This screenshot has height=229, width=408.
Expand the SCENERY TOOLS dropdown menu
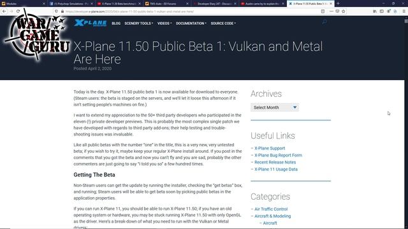139,24
